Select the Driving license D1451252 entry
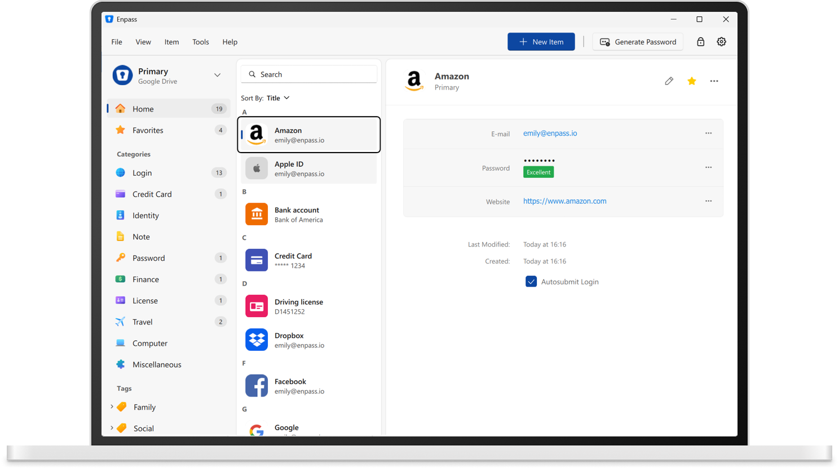Viewport: 839px width, 468px height. (x=309, y=306)
